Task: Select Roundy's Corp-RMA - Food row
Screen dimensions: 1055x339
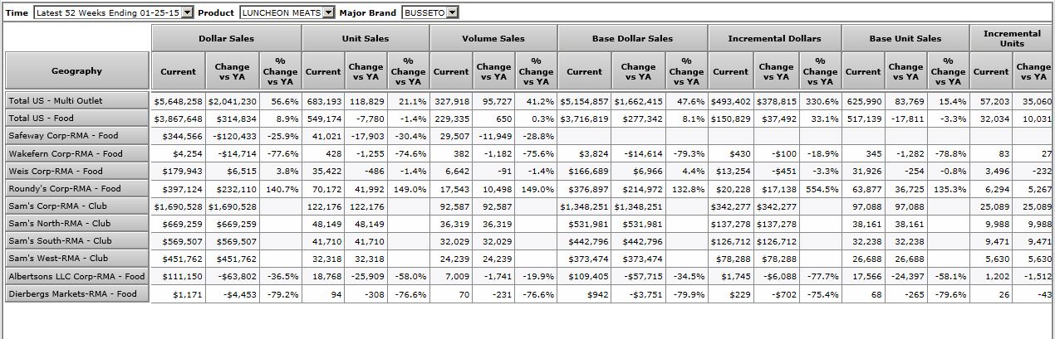Action: [76, 188]
